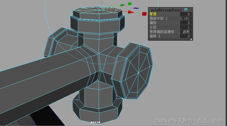Screen dimensions: 227x126
Task: Click the polyExtrudeFace3 panel title
Action: pyautogui.click(x=166, y=10)
